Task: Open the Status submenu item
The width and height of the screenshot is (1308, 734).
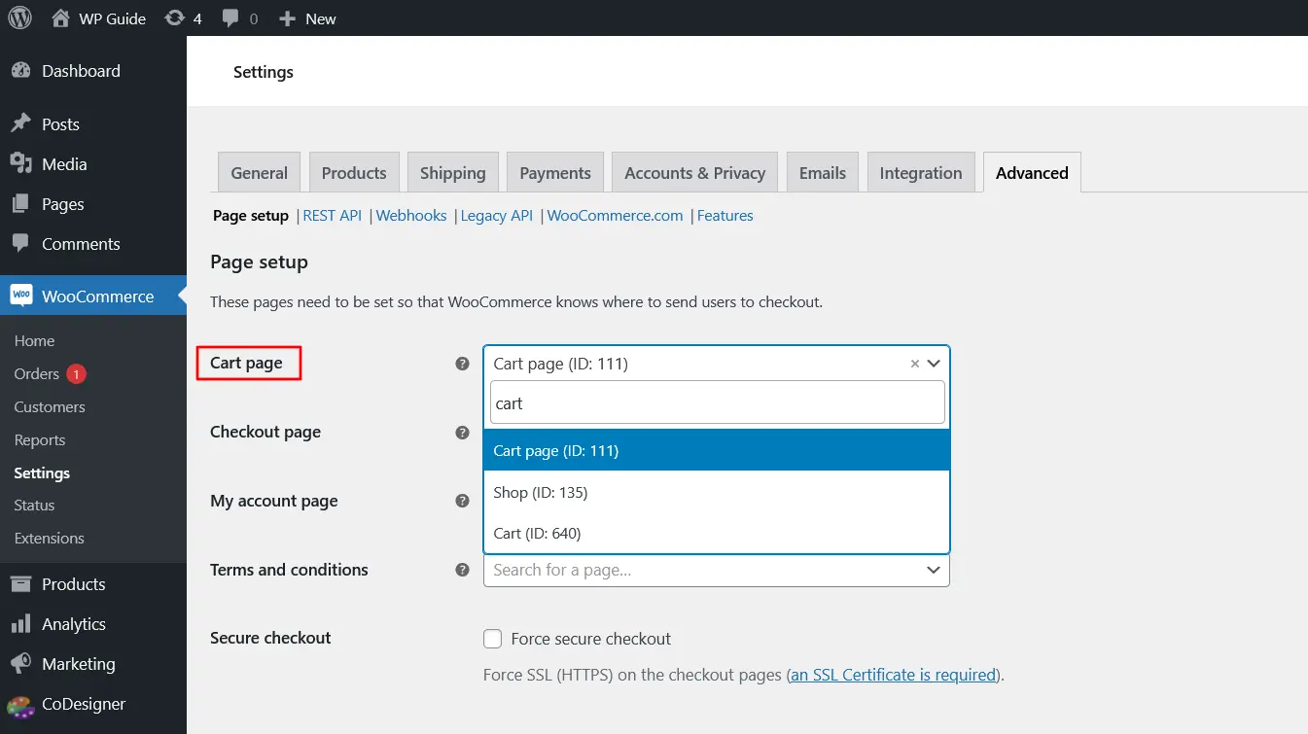Action: (x=34, y=506)
